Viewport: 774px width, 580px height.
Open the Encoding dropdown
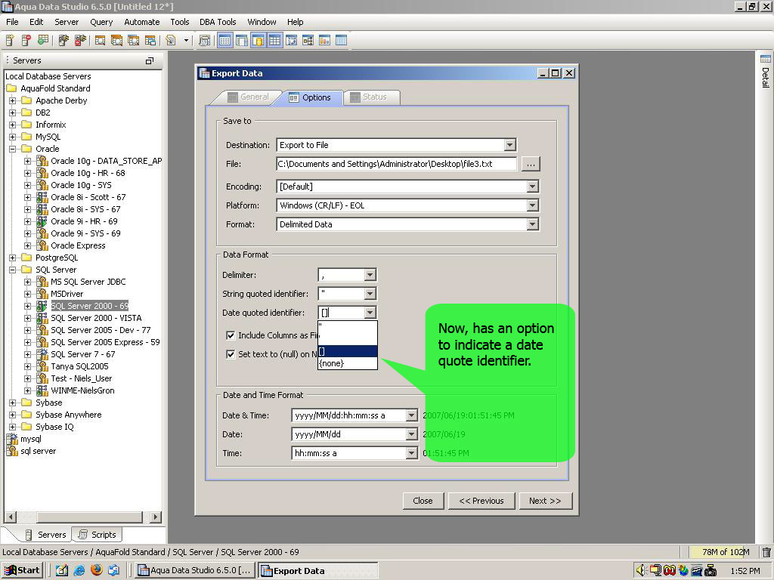(532, 187)
